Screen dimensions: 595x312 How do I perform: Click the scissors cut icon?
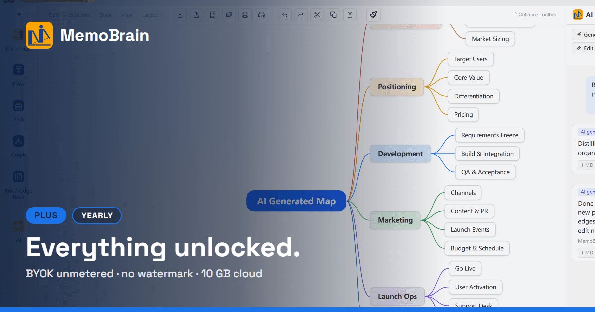click(x=317, y=15)
